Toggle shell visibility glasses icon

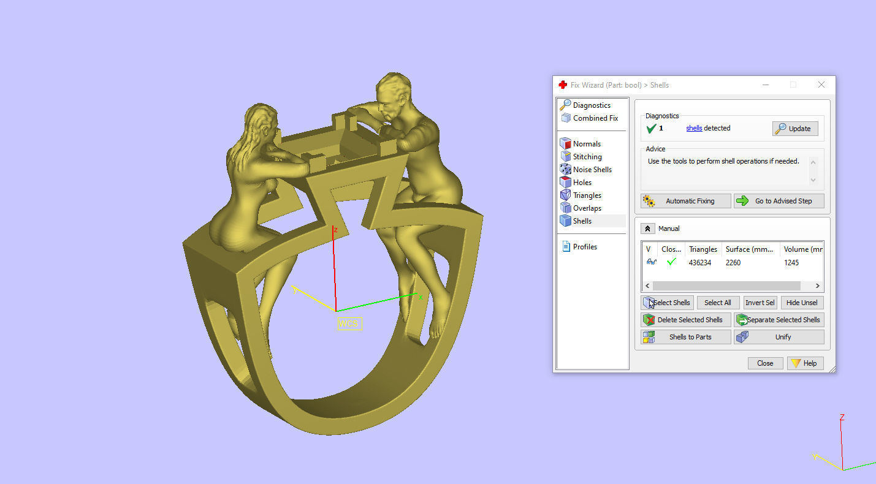tap(651, 262)
